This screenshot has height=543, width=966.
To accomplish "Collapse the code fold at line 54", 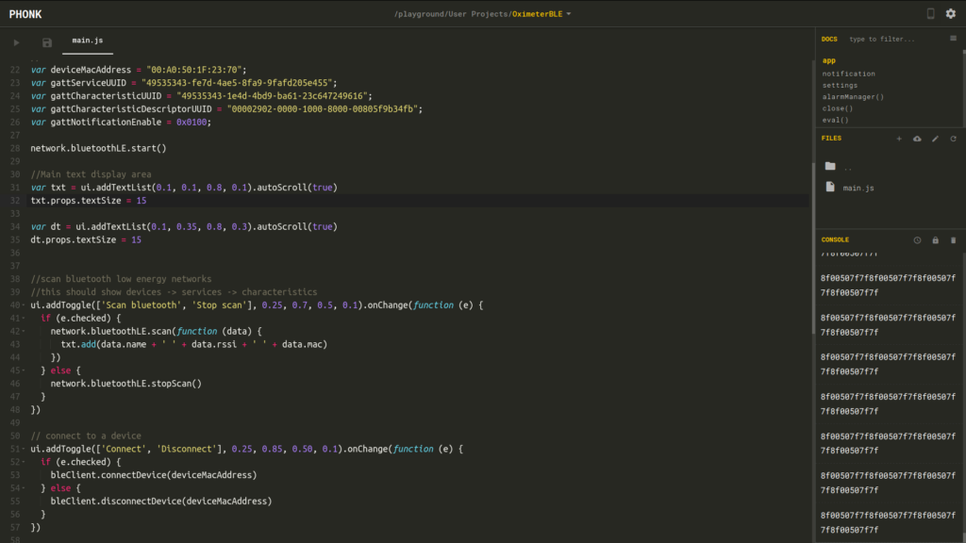I will tap(24, 488).
